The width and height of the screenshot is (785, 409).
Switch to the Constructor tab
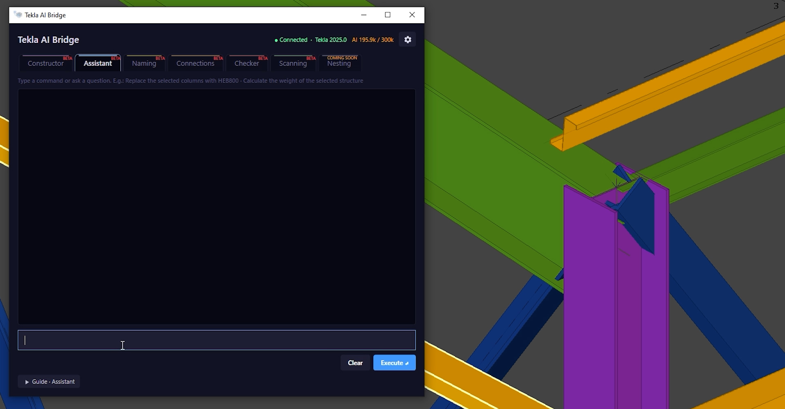click(46, 63)
